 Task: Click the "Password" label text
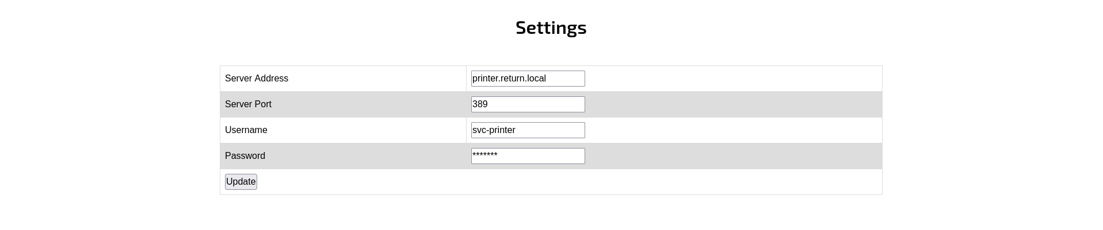[x=245, y=156]
